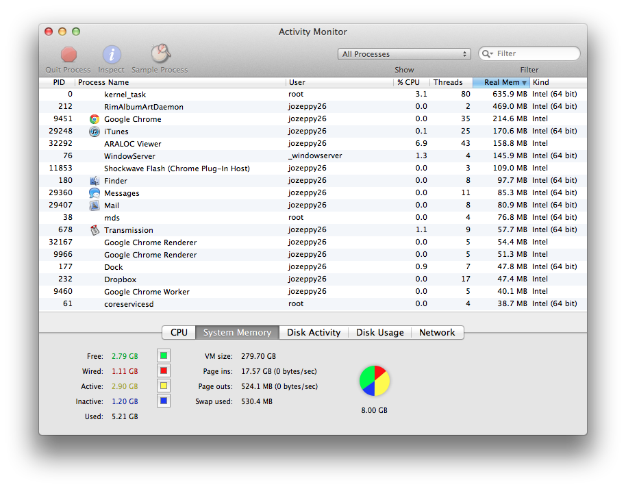Select the iTunes app icon
626x489 pixels.
(95, 131)
